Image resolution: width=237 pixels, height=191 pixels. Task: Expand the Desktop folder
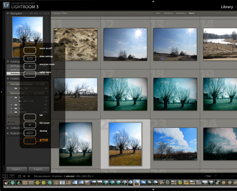click(11, 112)
